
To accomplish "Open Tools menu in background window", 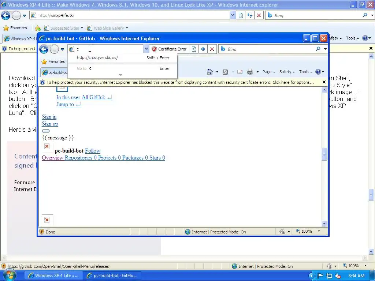I will pyautogui.click(x=352, y=38).
